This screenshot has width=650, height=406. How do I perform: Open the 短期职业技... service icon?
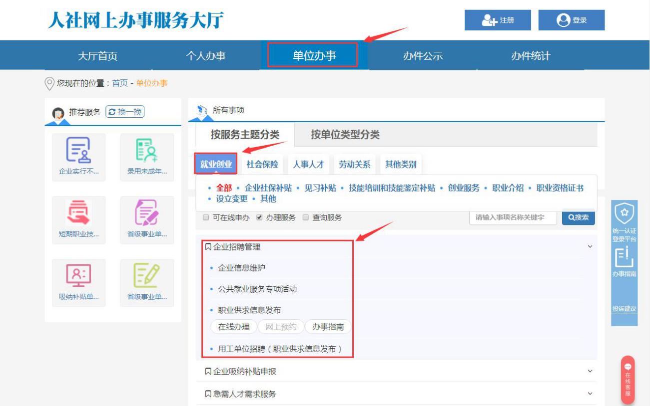point(78,212)
